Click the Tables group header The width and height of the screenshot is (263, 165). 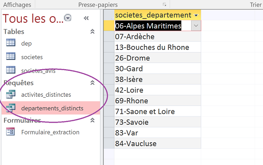point(14,32)
